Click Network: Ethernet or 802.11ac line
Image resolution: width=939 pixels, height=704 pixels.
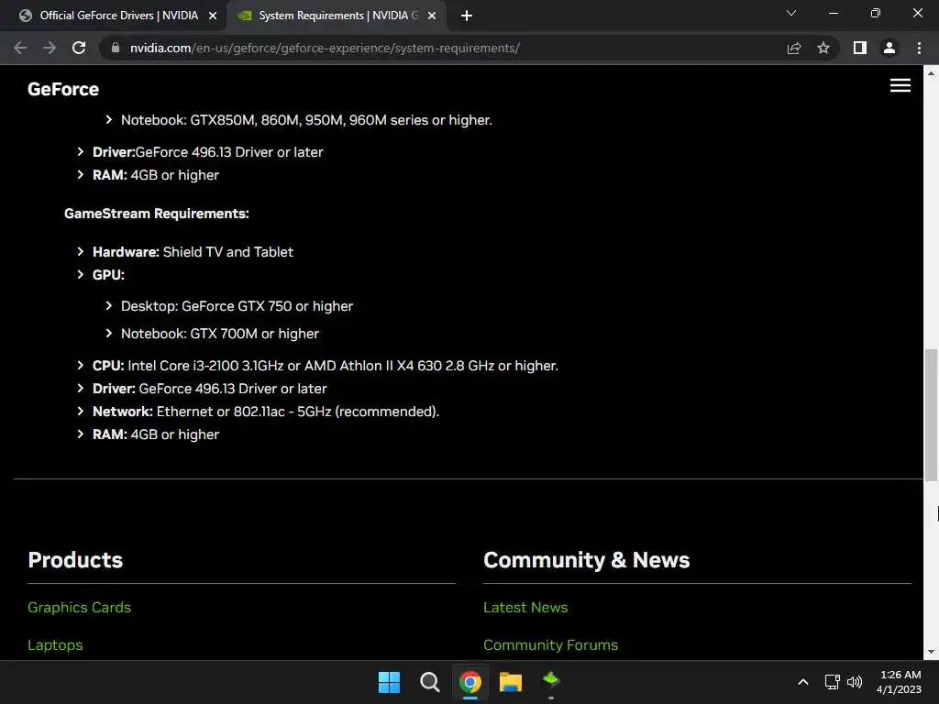[266, 412]
